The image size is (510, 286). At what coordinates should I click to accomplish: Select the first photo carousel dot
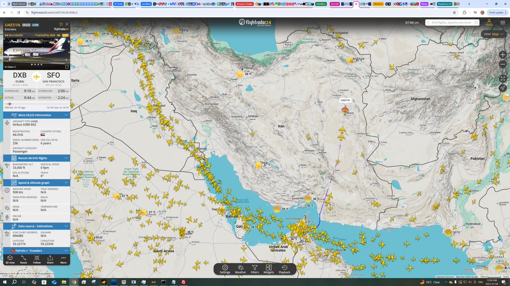[32, 64]
